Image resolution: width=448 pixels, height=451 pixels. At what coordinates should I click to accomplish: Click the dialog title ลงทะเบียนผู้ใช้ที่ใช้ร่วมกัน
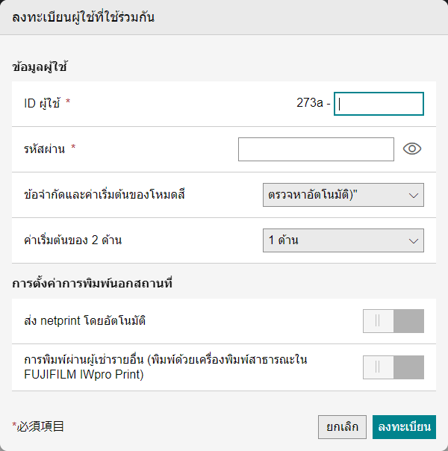click(x=84, y=17)
